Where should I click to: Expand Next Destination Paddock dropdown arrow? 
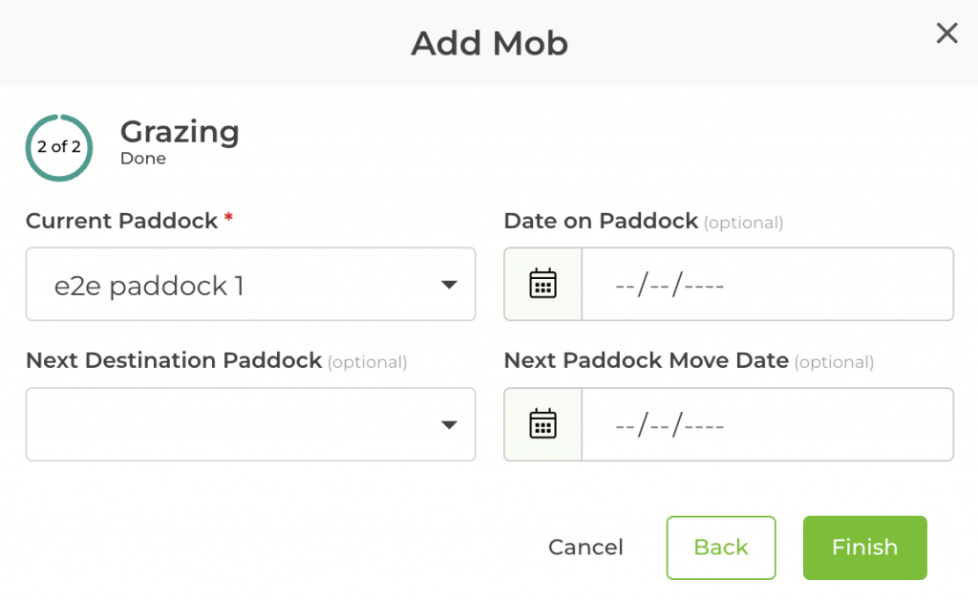449,425
